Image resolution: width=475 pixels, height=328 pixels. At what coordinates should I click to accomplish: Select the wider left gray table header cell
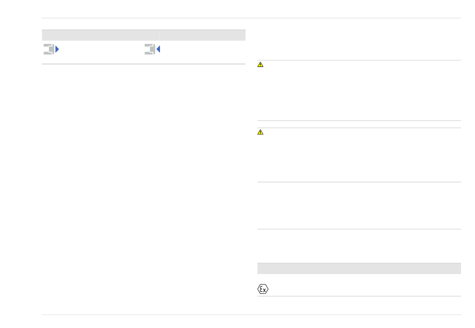coord(100,35)
